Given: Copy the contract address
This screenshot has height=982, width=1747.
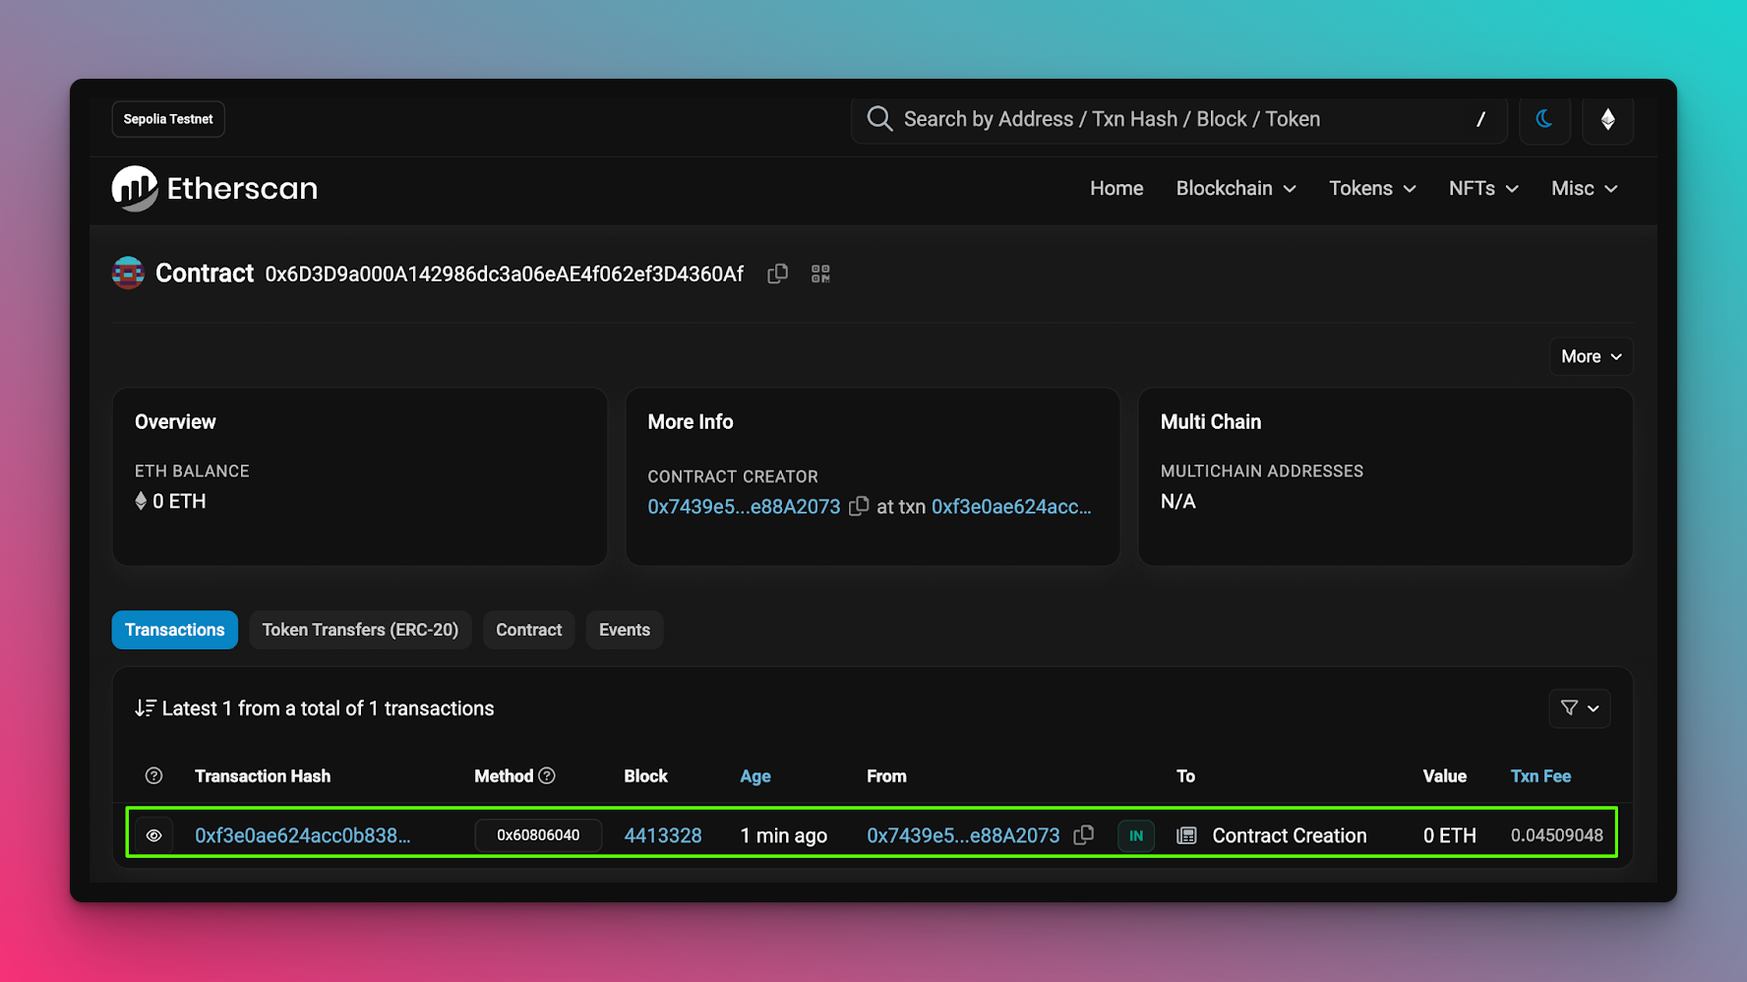Looking at the screenshot, I should 777,274.
